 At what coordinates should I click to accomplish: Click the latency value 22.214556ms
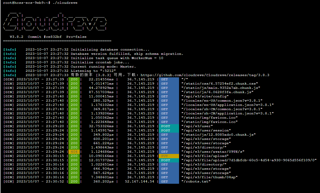101,79
